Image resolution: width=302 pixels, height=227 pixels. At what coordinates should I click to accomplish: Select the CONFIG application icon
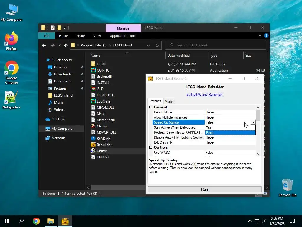(x=93, y=70)
